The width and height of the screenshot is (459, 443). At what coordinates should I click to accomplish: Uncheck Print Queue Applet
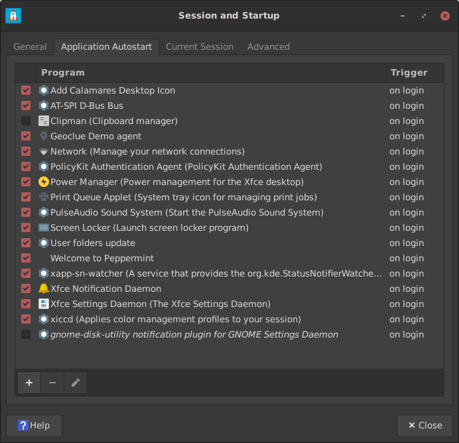click(x=26, y=197)
